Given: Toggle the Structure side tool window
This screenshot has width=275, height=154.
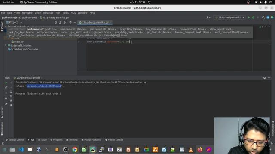Looking at the screenshot, I should [x=2, y=112].
